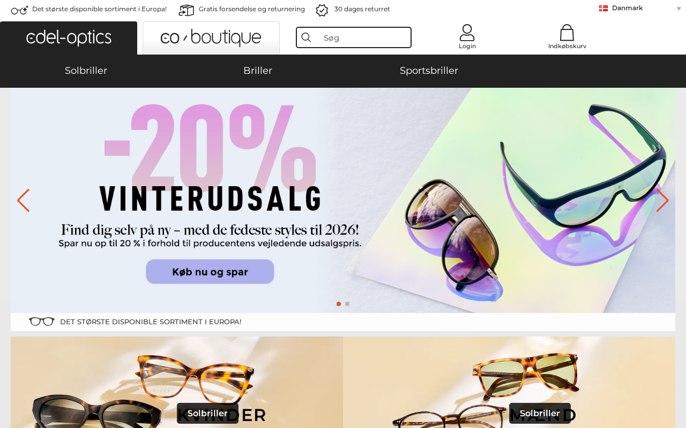Open the Indkøbskurv shopping bag icon
This screenshot has height=428, width=686.
point(567,33)
